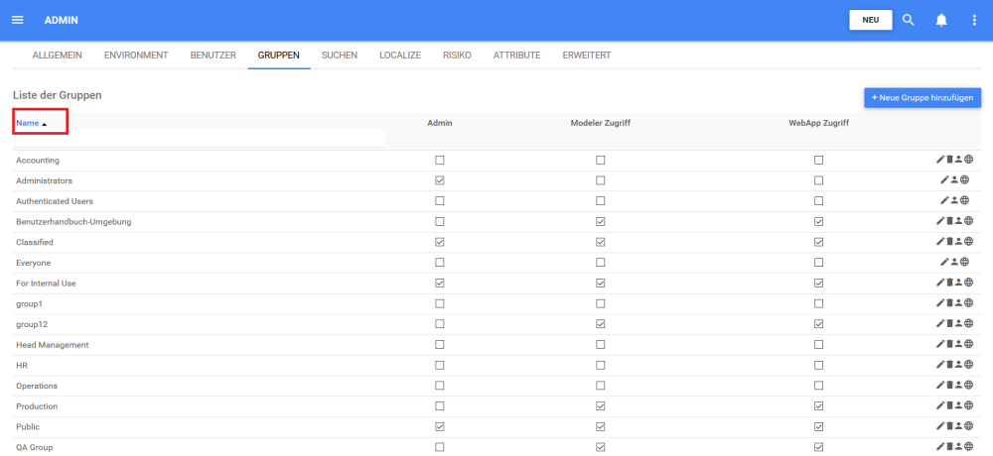Delete the Classified group via trash icon
This screenshot has width=993, height=456.
click(x=949, y=242)
